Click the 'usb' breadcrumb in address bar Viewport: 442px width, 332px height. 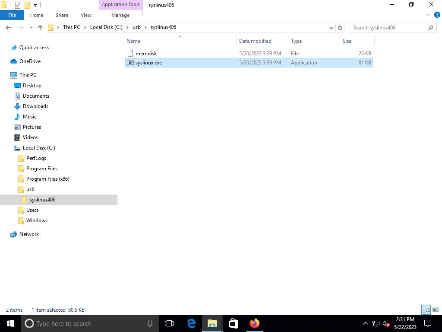point(136,27)
